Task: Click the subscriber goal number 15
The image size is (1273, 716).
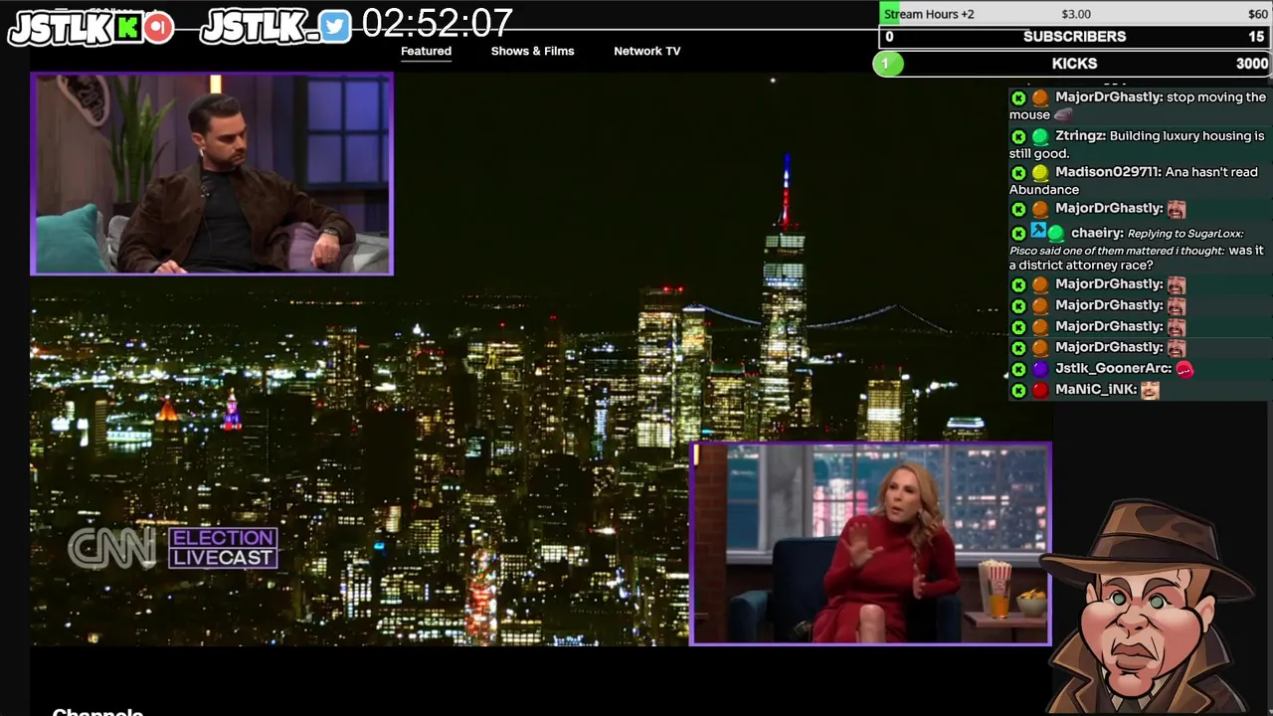Action: click(x=1256, y=37)
